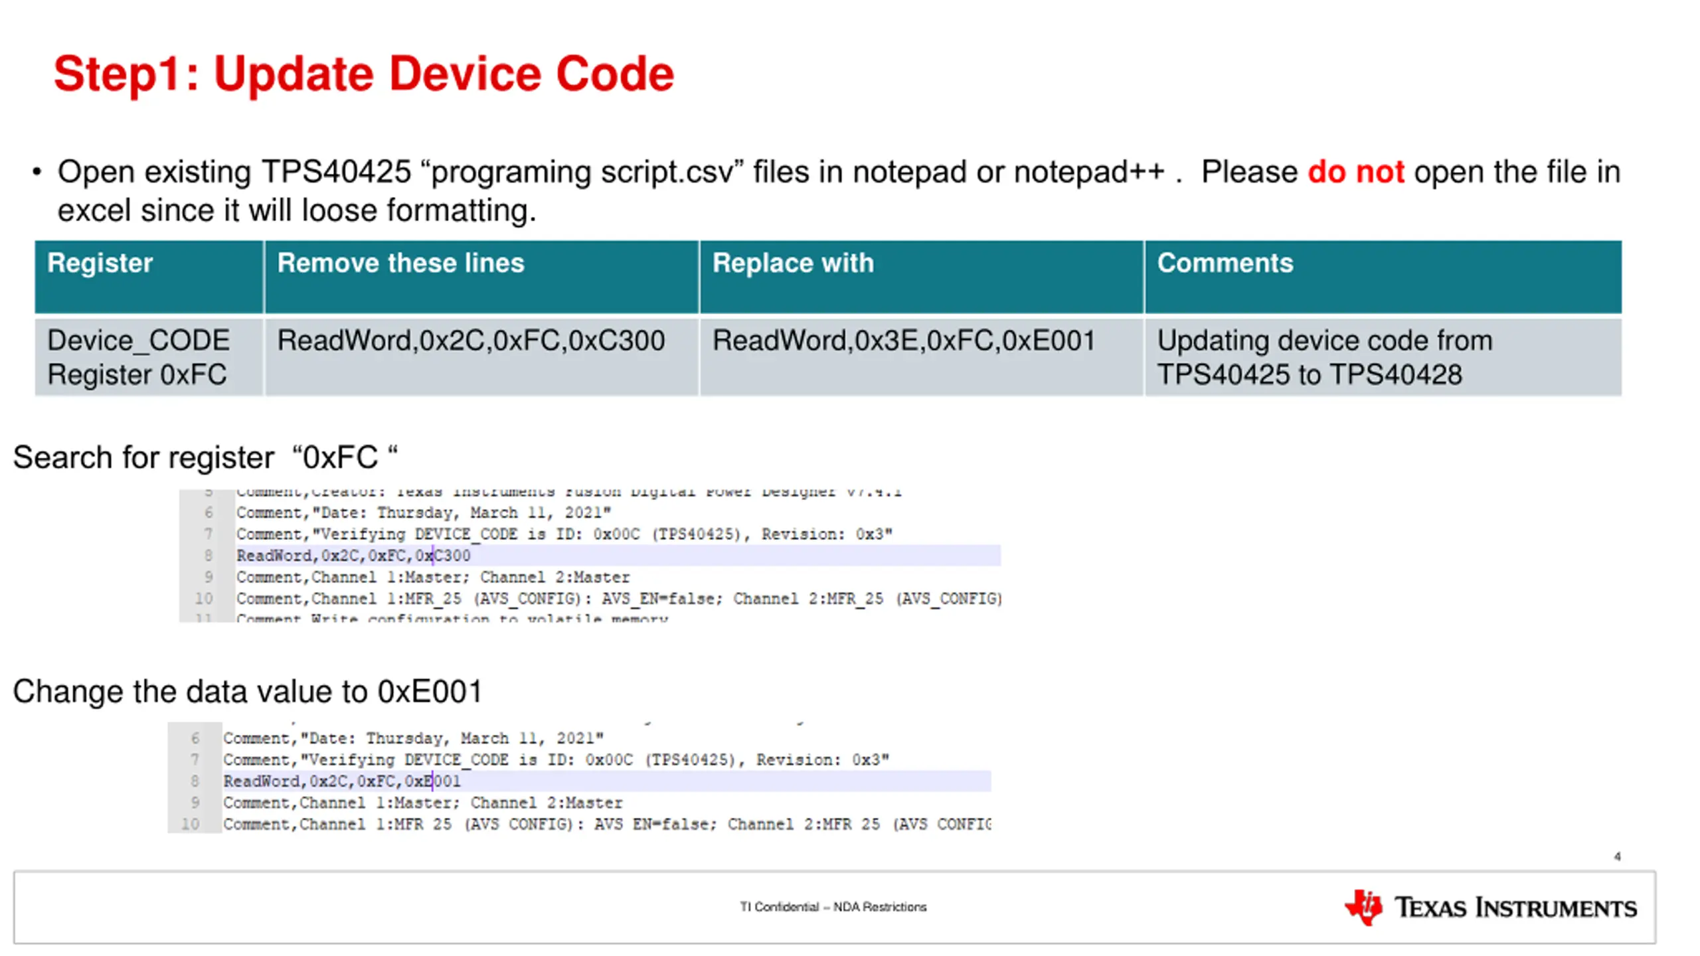
Task: Select the red "do not" warning text
Action: pos(1355,172)
